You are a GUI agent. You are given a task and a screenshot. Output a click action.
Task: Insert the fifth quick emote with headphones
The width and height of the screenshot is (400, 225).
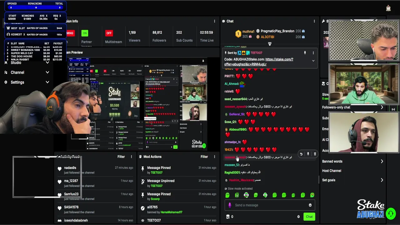coord(265,195)
